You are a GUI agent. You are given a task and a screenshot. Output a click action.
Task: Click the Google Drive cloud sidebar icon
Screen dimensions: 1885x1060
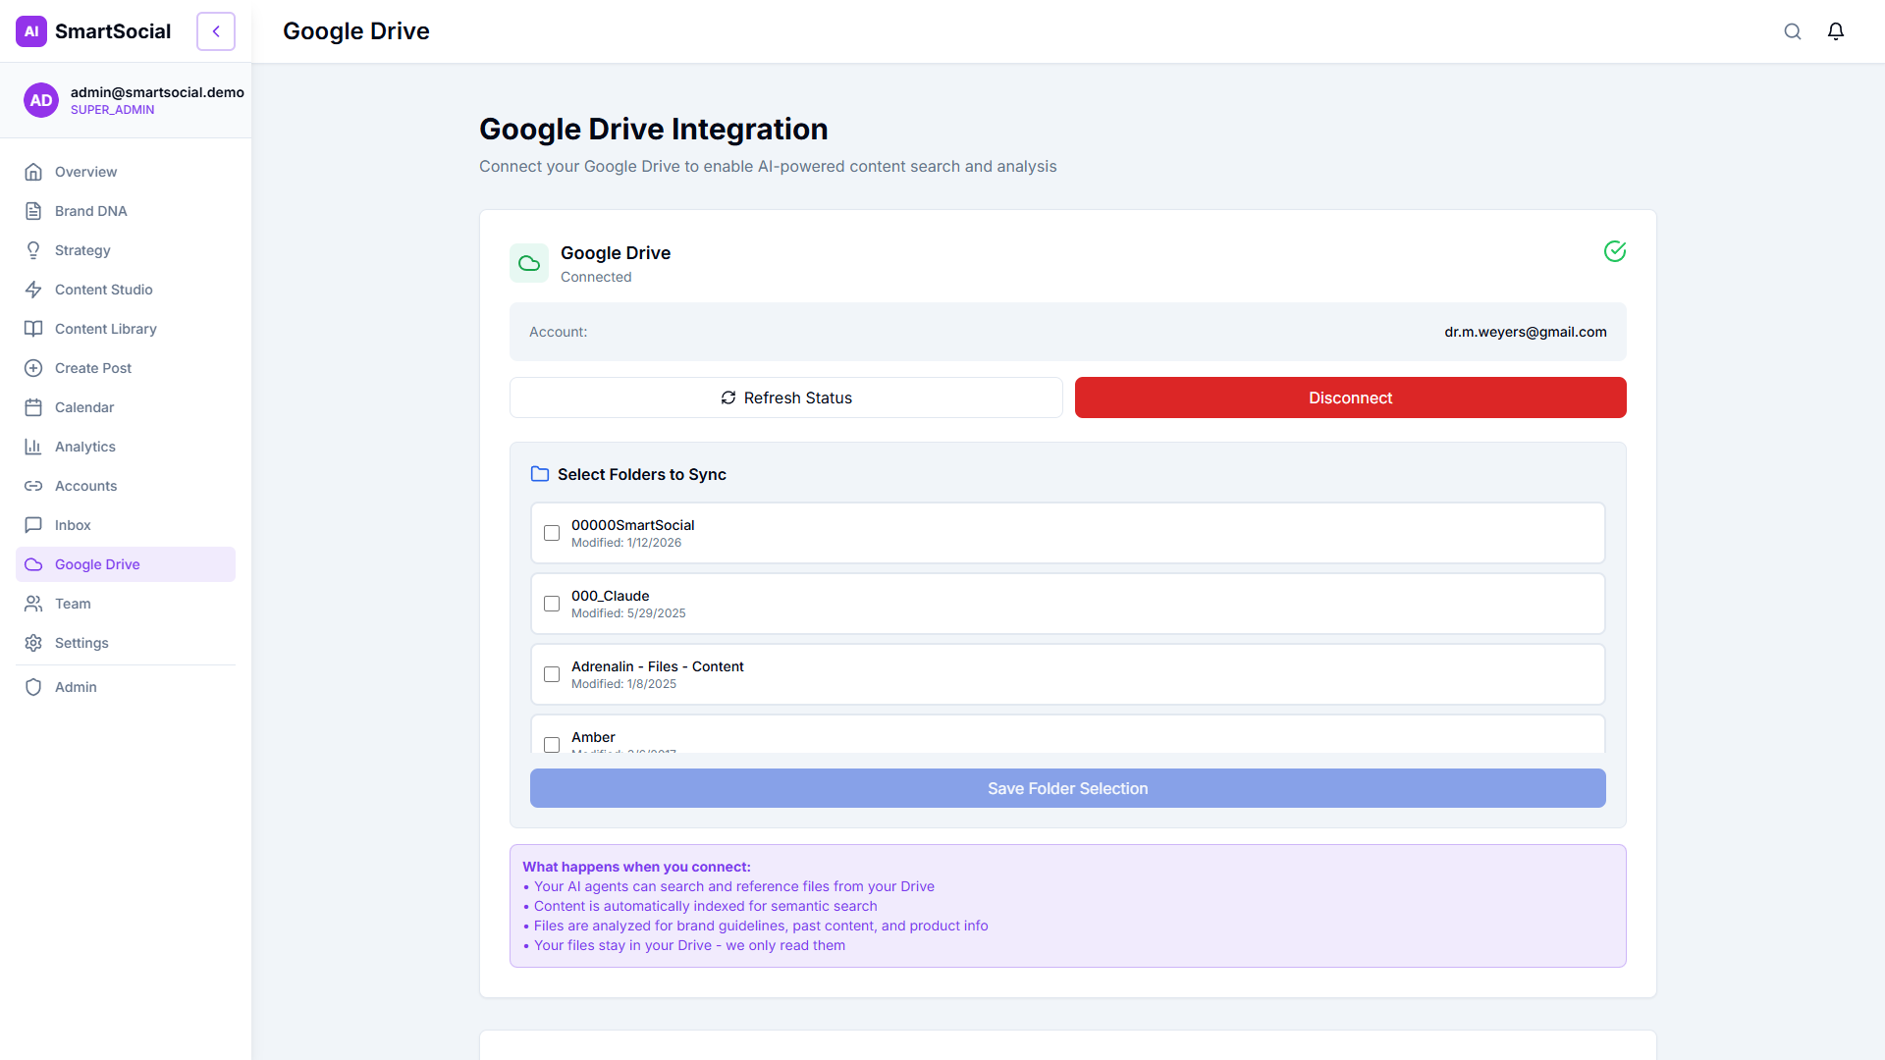[x=33, y=564]
